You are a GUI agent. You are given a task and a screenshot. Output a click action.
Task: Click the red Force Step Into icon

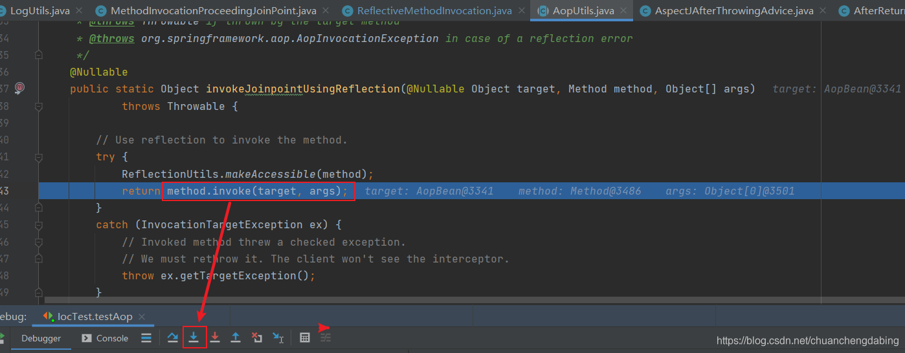point(215,337)
